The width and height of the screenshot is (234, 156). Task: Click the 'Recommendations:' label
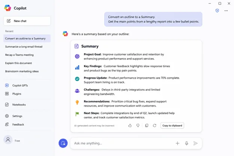pos(97,102)
